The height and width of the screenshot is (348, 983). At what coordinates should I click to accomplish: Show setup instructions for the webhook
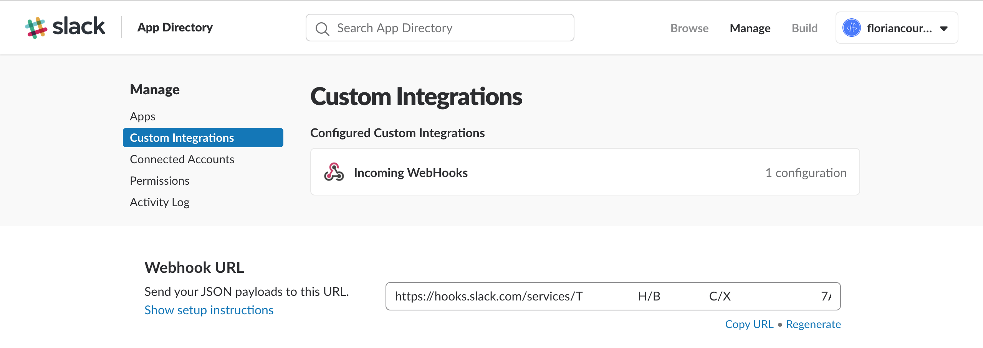point(209,310)
